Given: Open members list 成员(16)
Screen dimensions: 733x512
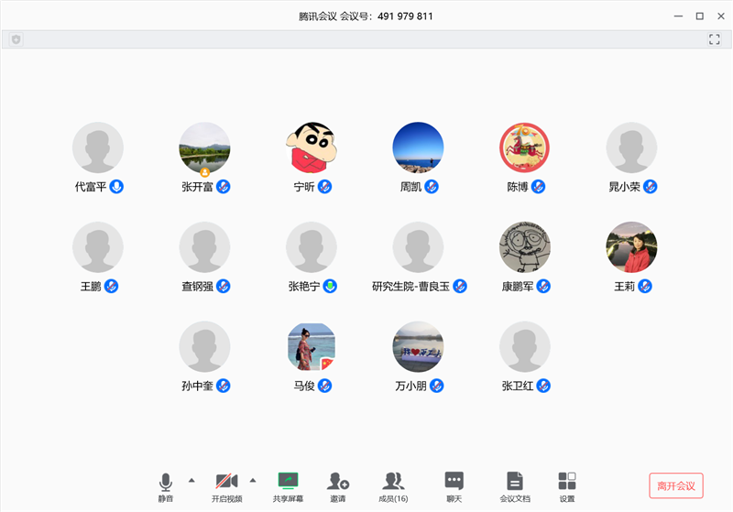Looking at the screenshot, I should coord(393,487).
